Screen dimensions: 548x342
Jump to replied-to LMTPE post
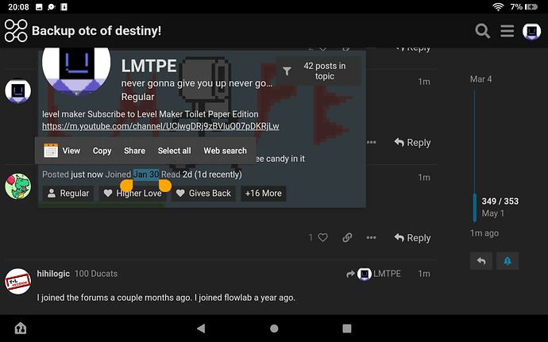coord(373,274)
